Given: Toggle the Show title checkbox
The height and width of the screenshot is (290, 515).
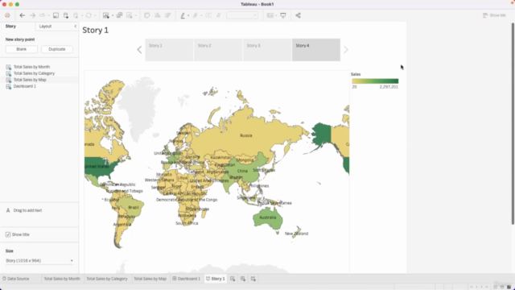Looking at the screenshot, I should point(8,234).
